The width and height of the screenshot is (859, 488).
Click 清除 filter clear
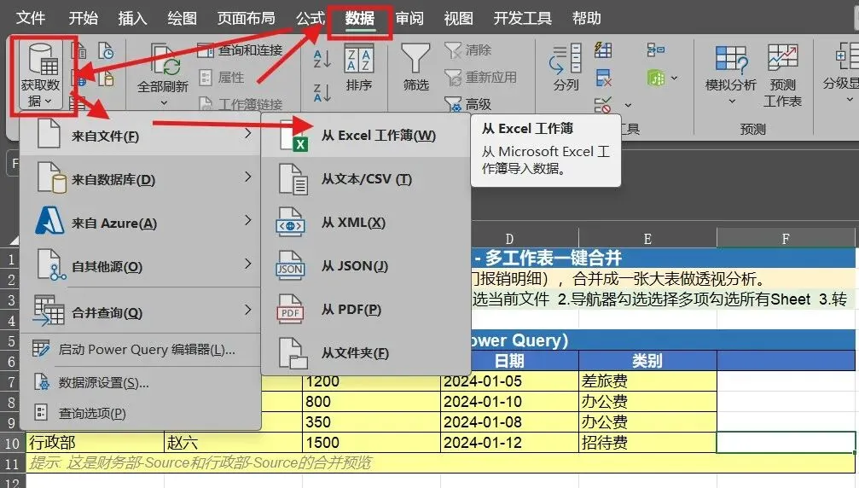(467, 50)
